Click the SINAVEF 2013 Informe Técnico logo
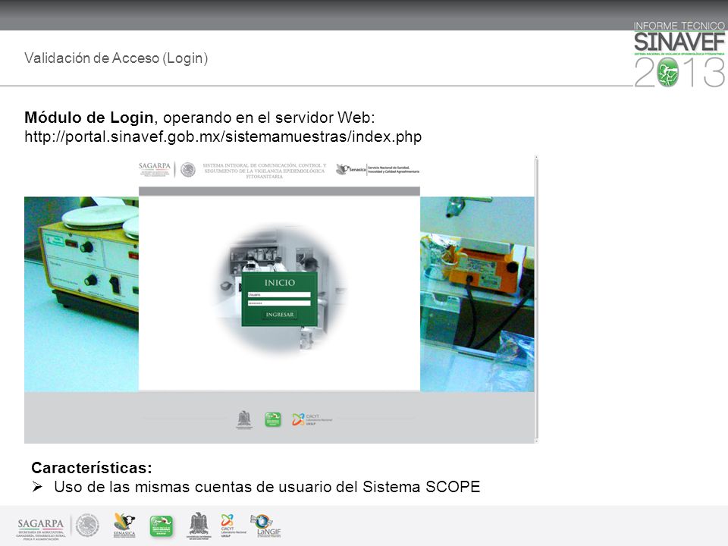Viewport: 728px width, 546px height. (679, 55)
